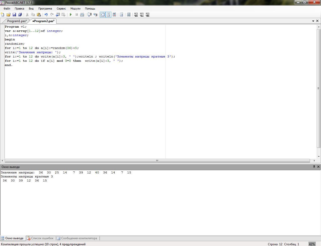321x246 pixels.
Task: Click the 'i,n:integer;' declaration line
Action: (x=17, y=35)
